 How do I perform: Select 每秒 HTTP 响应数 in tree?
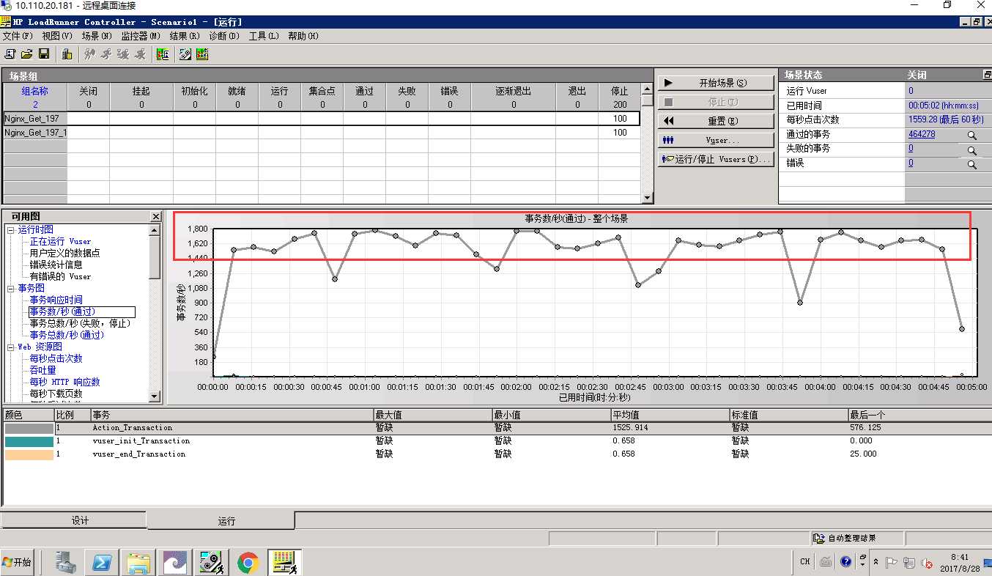coord(64,382)
